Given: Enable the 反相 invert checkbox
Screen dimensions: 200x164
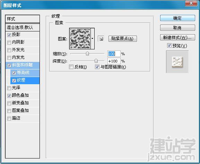Looking at the screenshot, I should (x=71, y=67).
